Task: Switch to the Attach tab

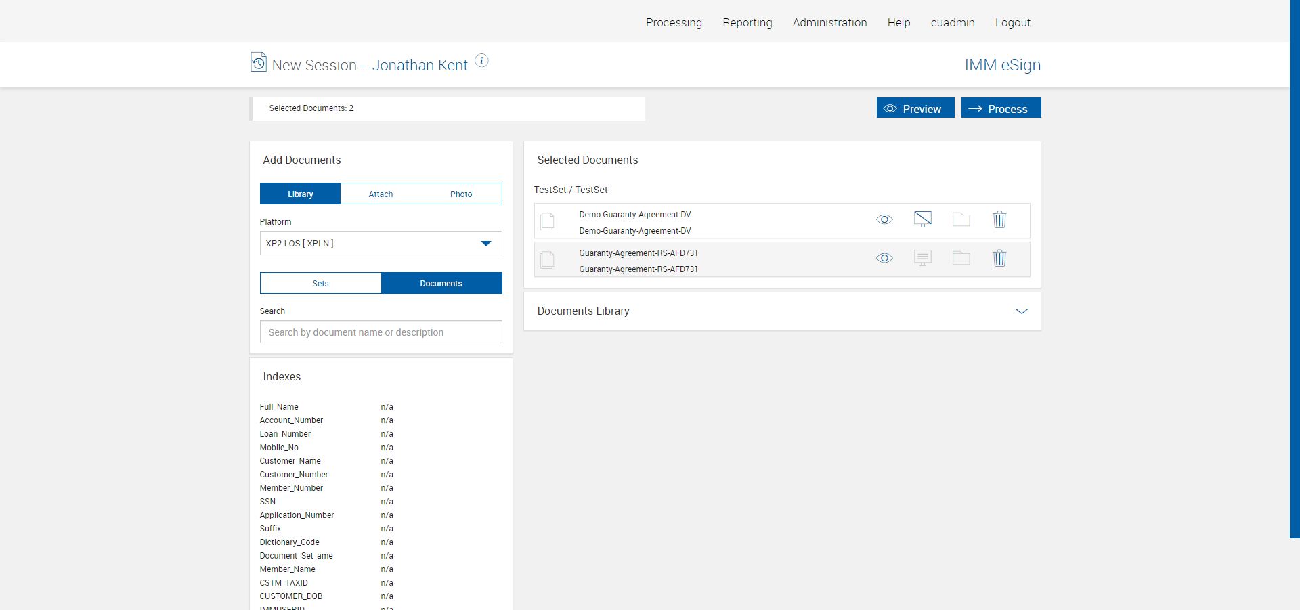Action: pyautogui.click(x=381, y=194)
